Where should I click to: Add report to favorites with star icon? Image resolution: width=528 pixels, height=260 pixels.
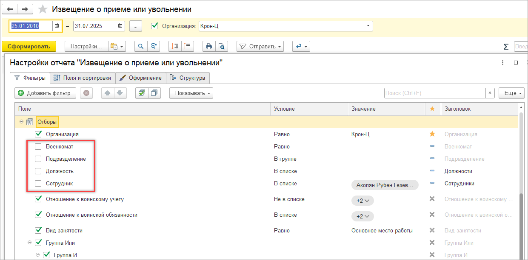pyautogui.click(x=43, y=9)
